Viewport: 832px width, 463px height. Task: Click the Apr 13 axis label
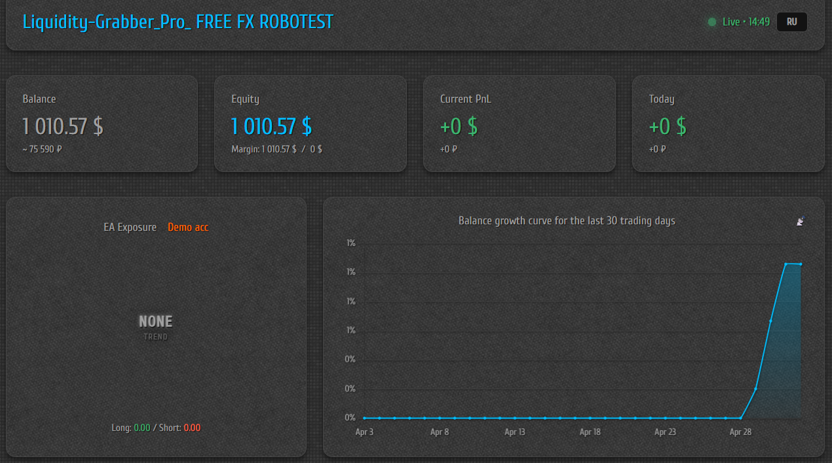[x=515, y=432]
